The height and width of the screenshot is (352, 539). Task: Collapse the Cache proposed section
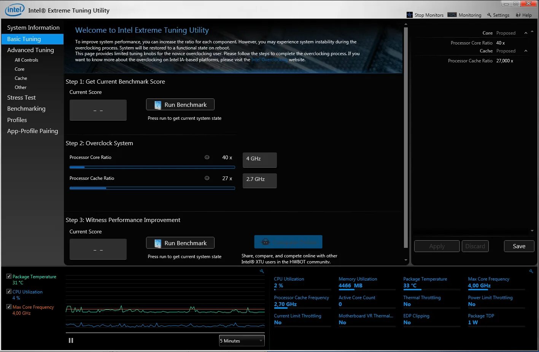click(526, 51)
